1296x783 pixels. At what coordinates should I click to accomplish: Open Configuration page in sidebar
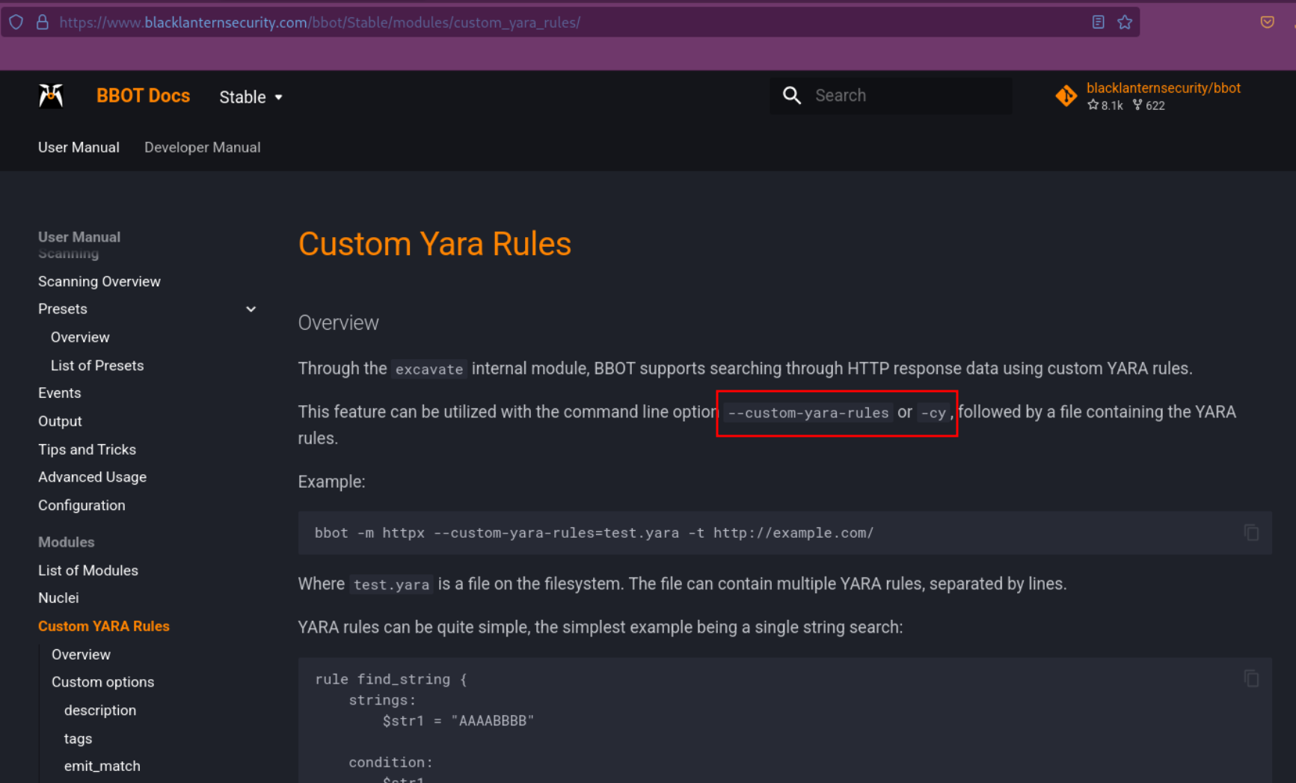point(82,506)
